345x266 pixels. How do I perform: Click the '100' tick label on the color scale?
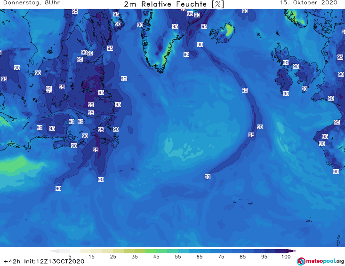click(286, 257)
